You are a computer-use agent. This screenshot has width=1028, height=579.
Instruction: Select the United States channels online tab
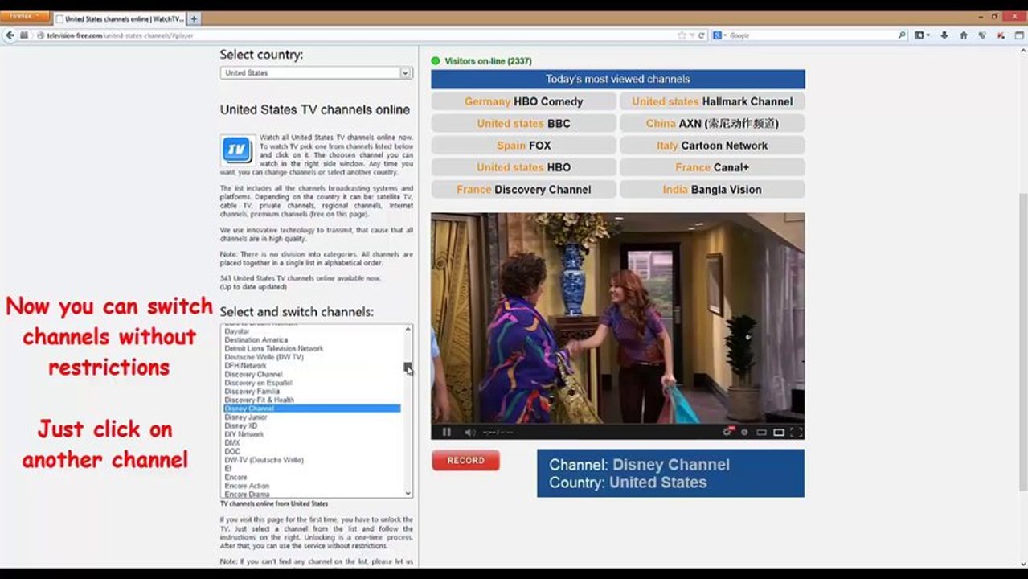[119, 18]
